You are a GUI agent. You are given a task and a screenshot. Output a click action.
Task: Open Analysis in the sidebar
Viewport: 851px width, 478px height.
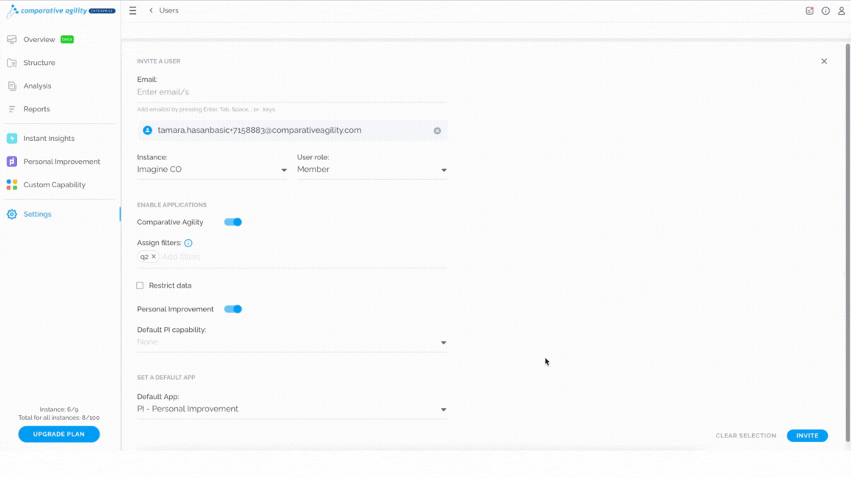coord(37,86)
